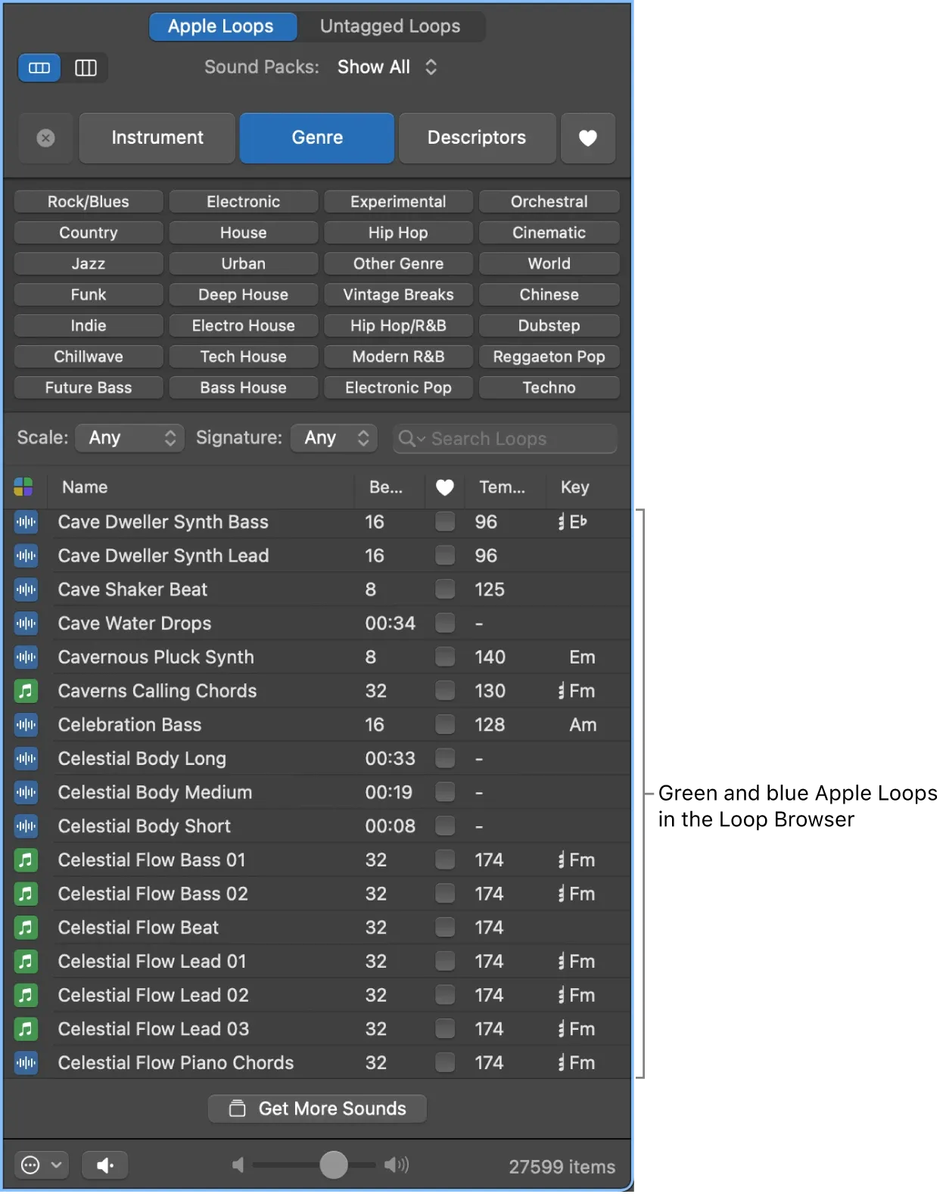Switch to button view layout icon

click(x=39, y=68)
